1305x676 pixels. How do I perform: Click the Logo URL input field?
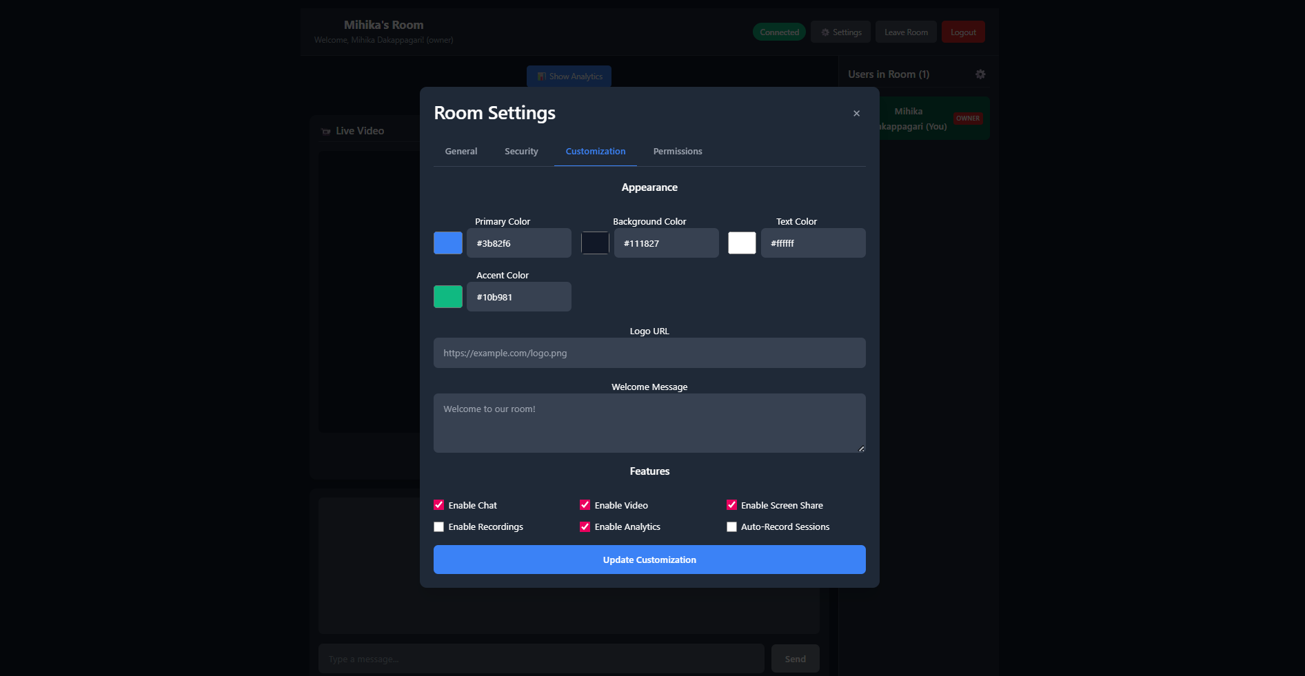pos(649,353)
